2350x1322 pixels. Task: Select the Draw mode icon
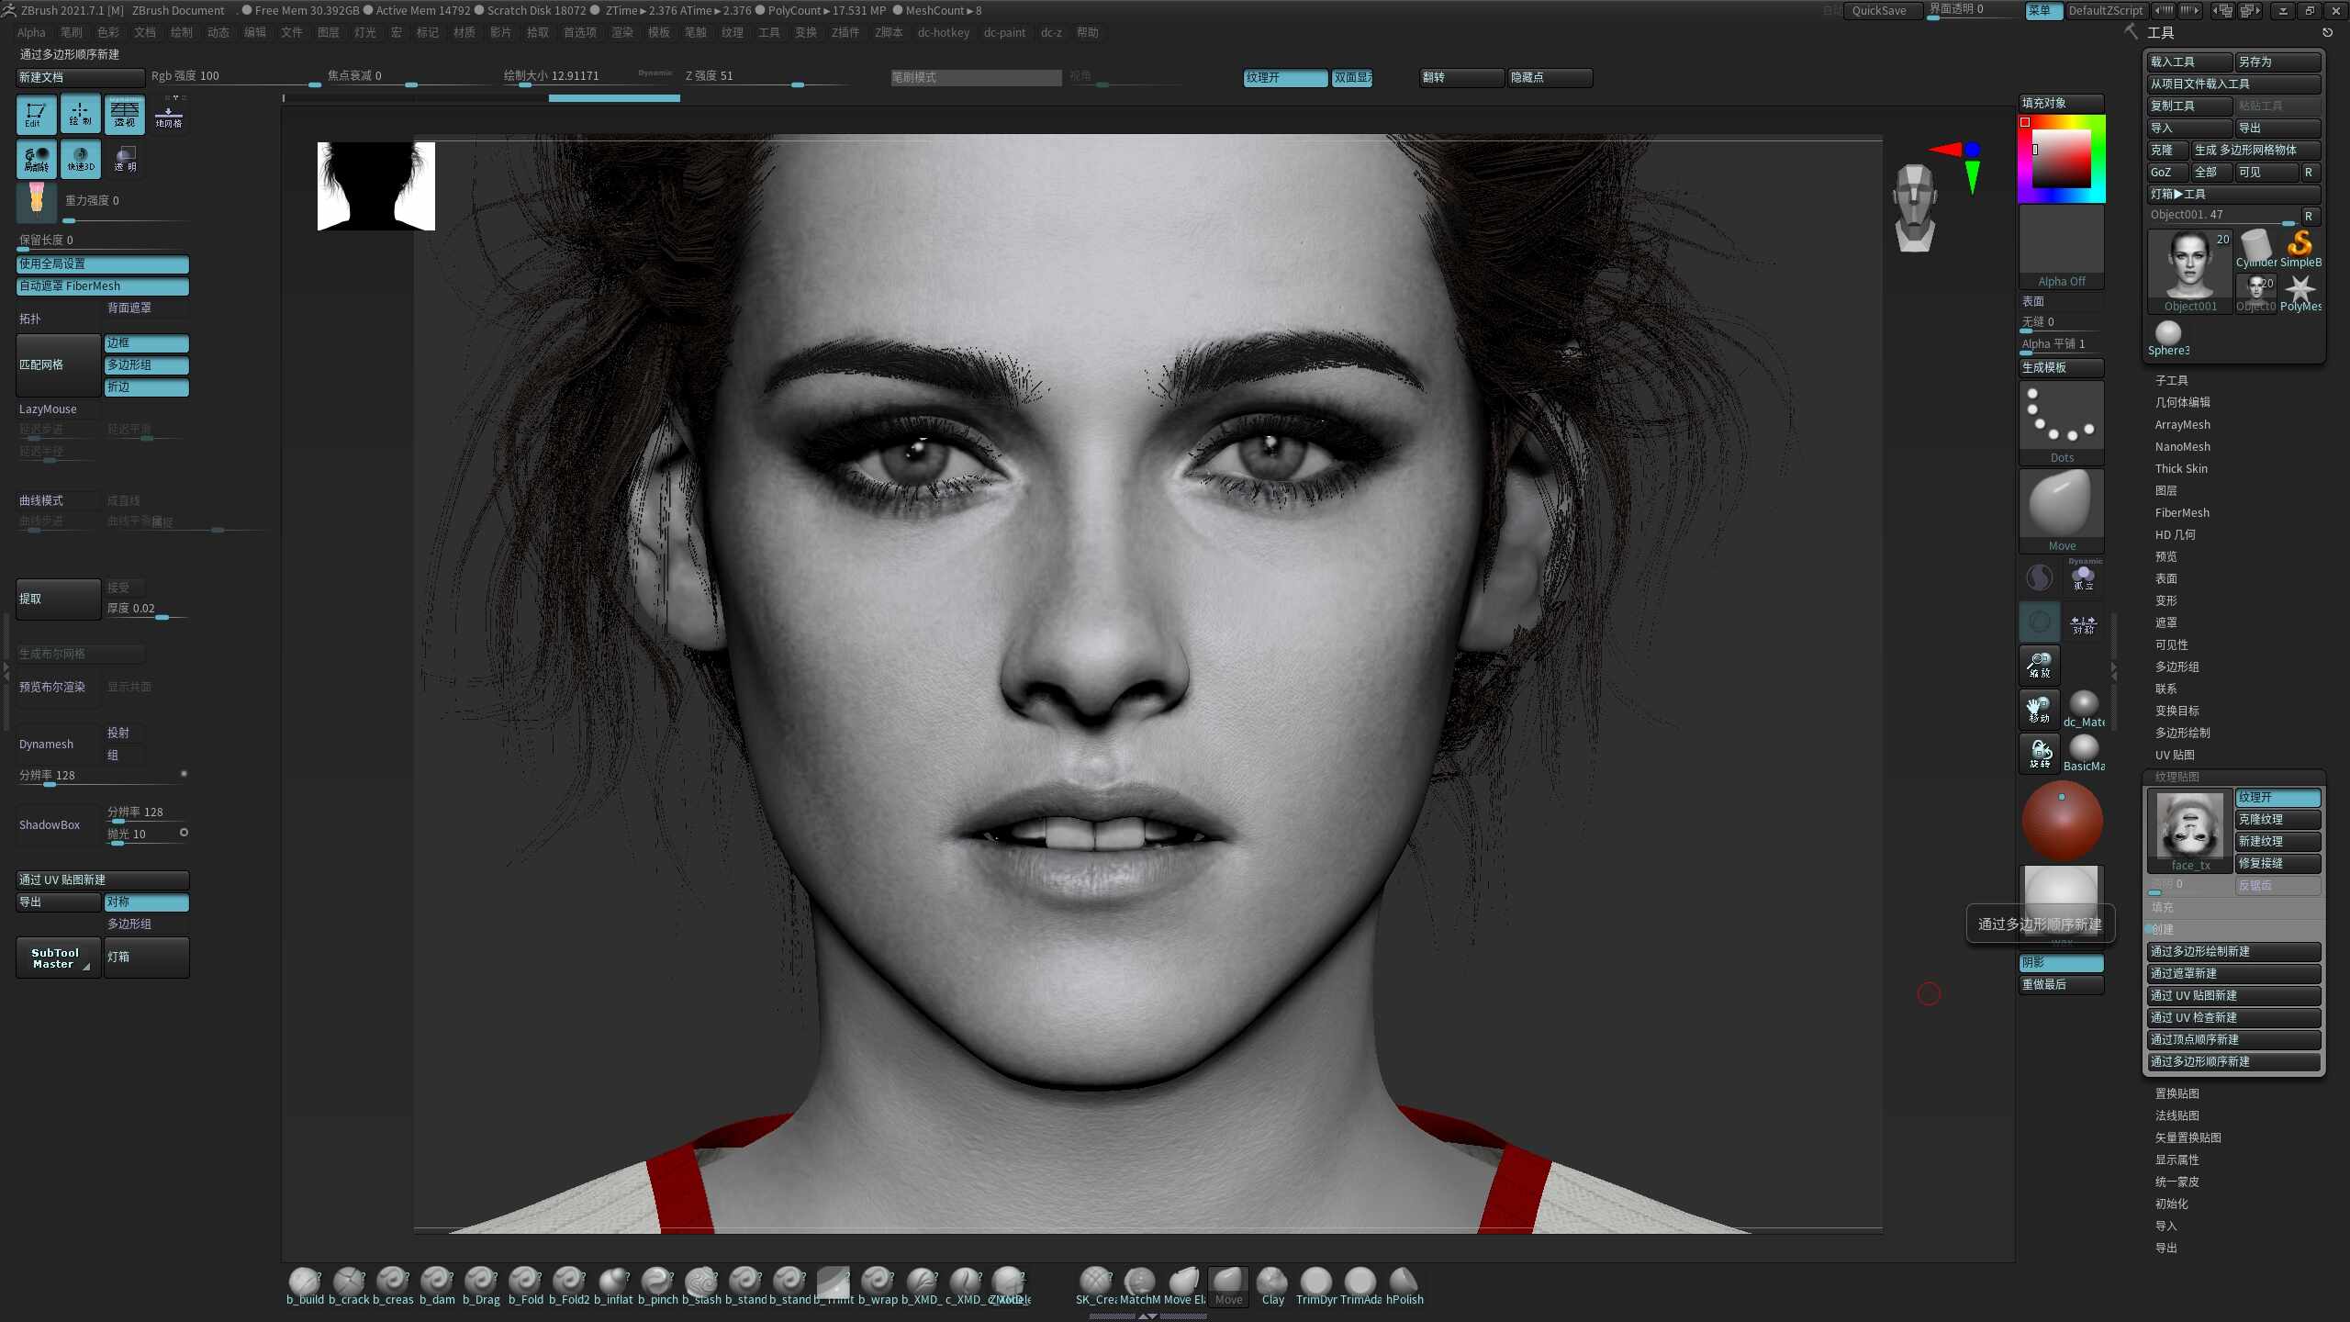(x=80, y=114)
